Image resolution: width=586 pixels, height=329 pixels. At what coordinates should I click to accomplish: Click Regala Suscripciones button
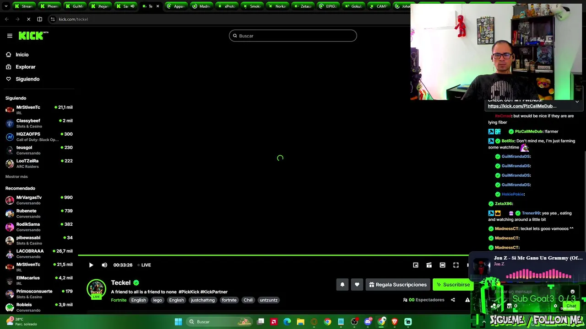(397, 285)
